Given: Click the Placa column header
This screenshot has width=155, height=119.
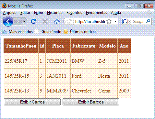Looking at the screenshot, I should pos(58,46).
